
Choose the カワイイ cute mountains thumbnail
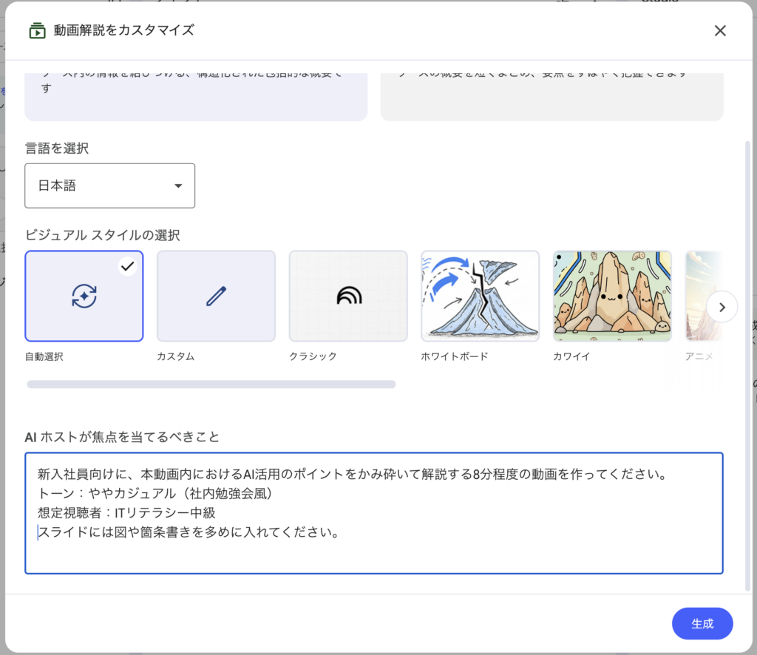coord(612,296)
